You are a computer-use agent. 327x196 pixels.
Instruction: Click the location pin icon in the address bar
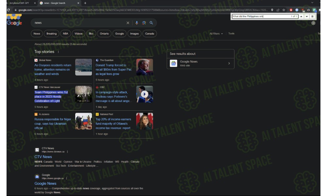pos(272,10)
